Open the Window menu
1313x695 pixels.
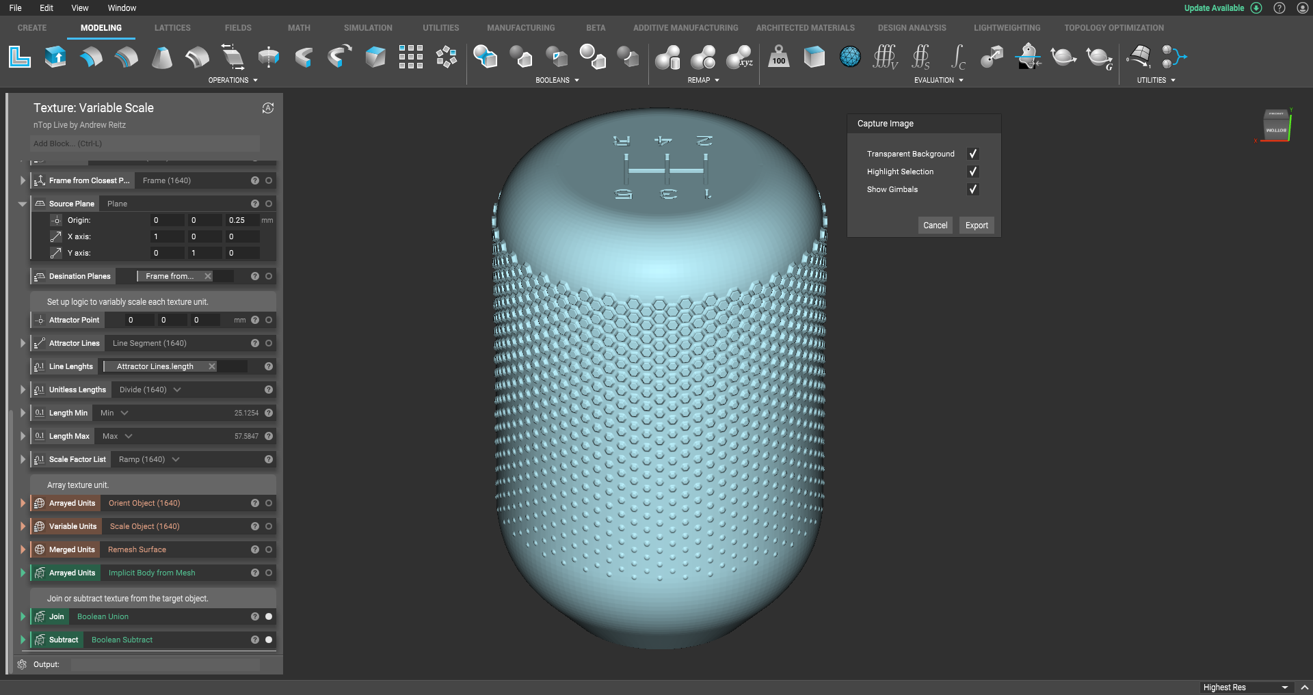click(122, 8)
